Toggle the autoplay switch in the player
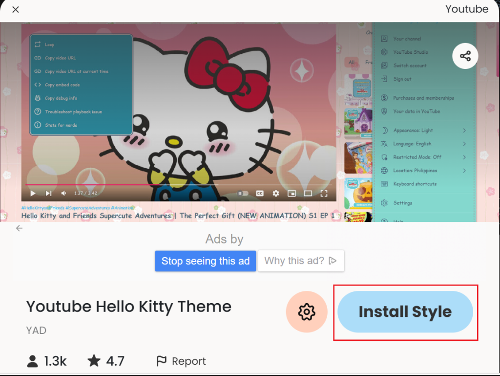The image size is (500, 376). tap(243, 194)
